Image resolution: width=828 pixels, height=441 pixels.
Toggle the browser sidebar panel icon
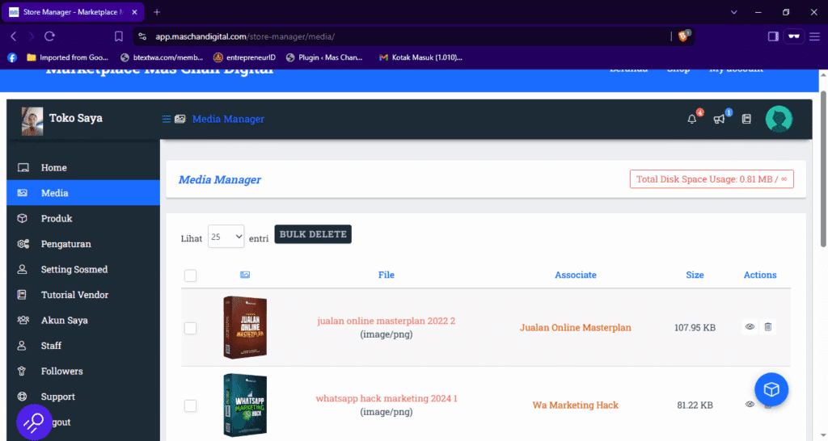(x=773, y=36)
